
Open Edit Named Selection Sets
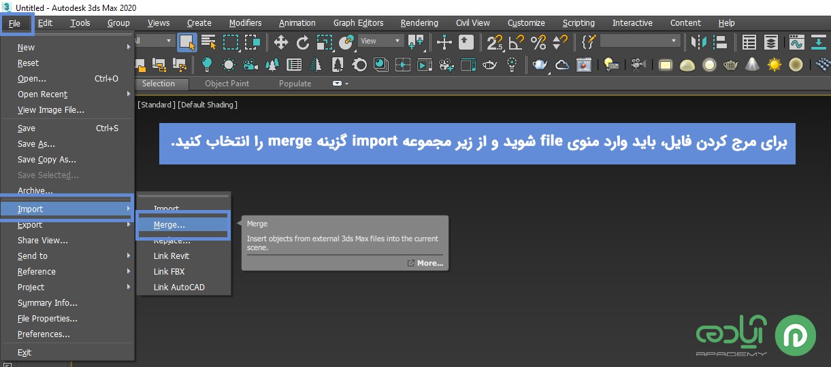[589, 42]
